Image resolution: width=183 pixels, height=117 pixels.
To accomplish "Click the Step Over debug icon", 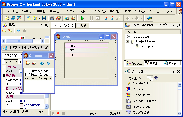I will [112, 18].
